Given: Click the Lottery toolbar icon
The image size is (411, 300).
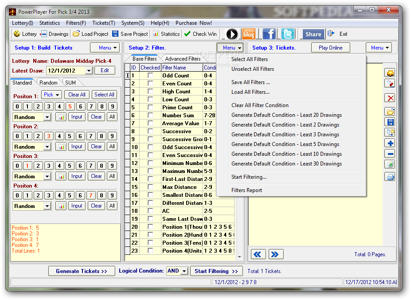Looking at the screenshot, I should tap(17, 34).
